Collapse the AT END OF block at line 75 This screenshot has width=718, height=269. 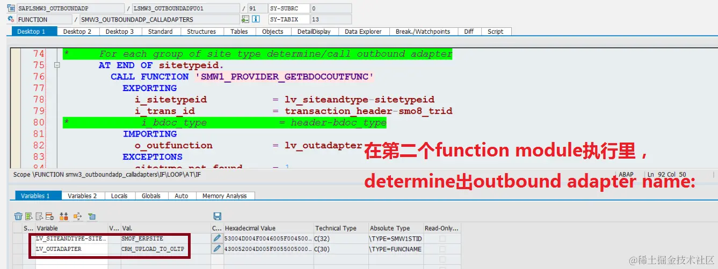(57, 65)
